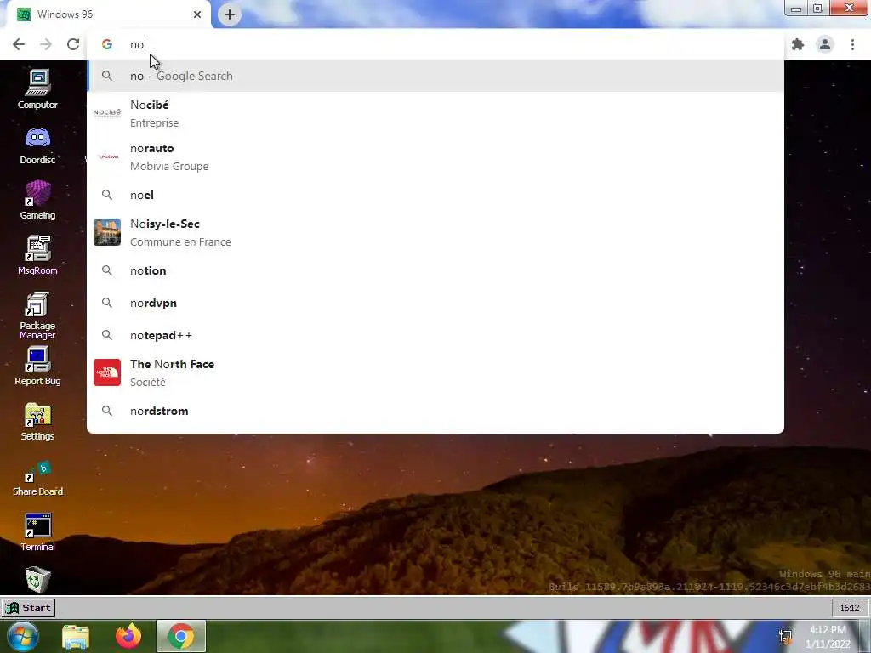Launch Firefox from the taskbar
This screenshot has width=871, height=653.
click(x=128, y=636)
